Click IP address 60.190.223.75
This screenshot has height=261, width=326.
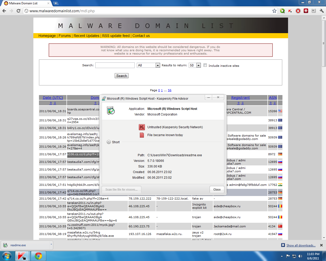[x=139, y=226]
